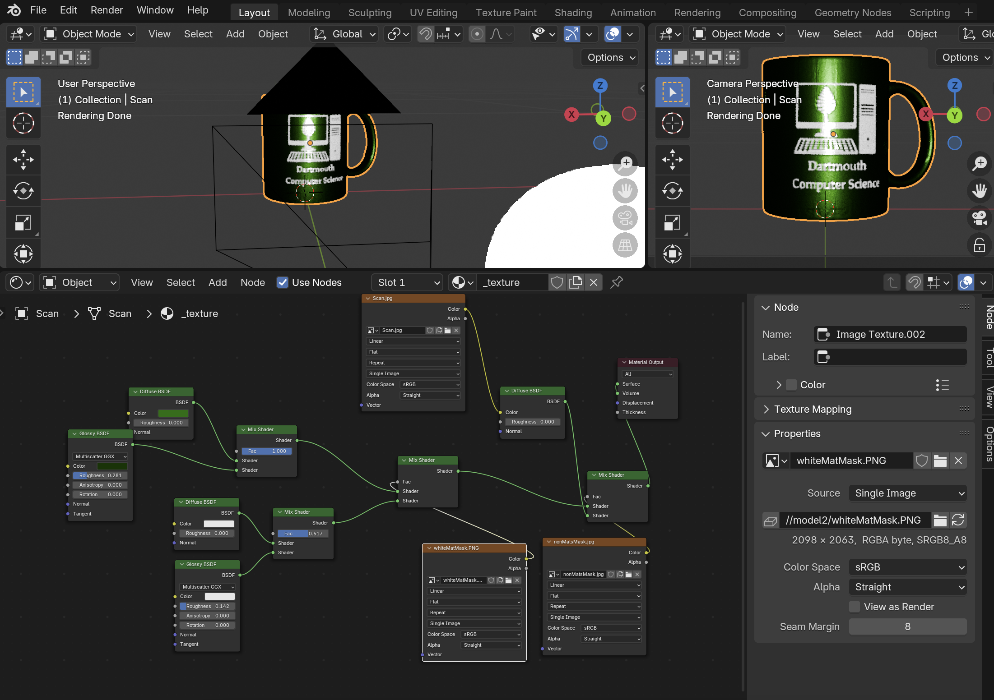Screen dimensions: 994x700
Task: Click Scan object in breadcrumb
Action: pos(37,313)
